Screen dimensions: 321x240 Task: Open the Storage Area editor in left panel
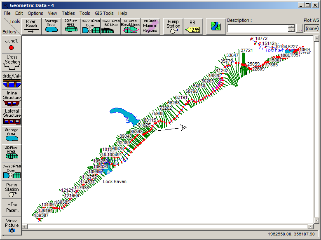[12, 135]
